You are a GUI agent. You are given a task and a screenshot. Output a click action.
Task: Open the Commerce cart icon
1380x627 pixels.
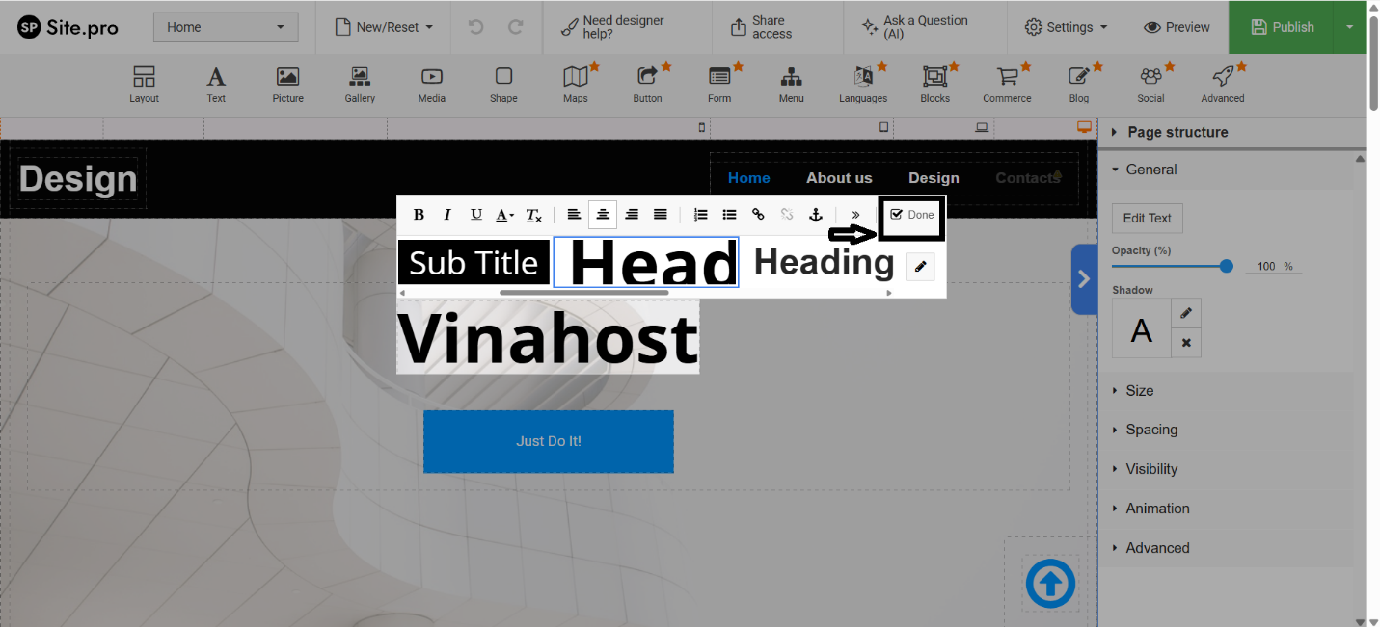1007,78
